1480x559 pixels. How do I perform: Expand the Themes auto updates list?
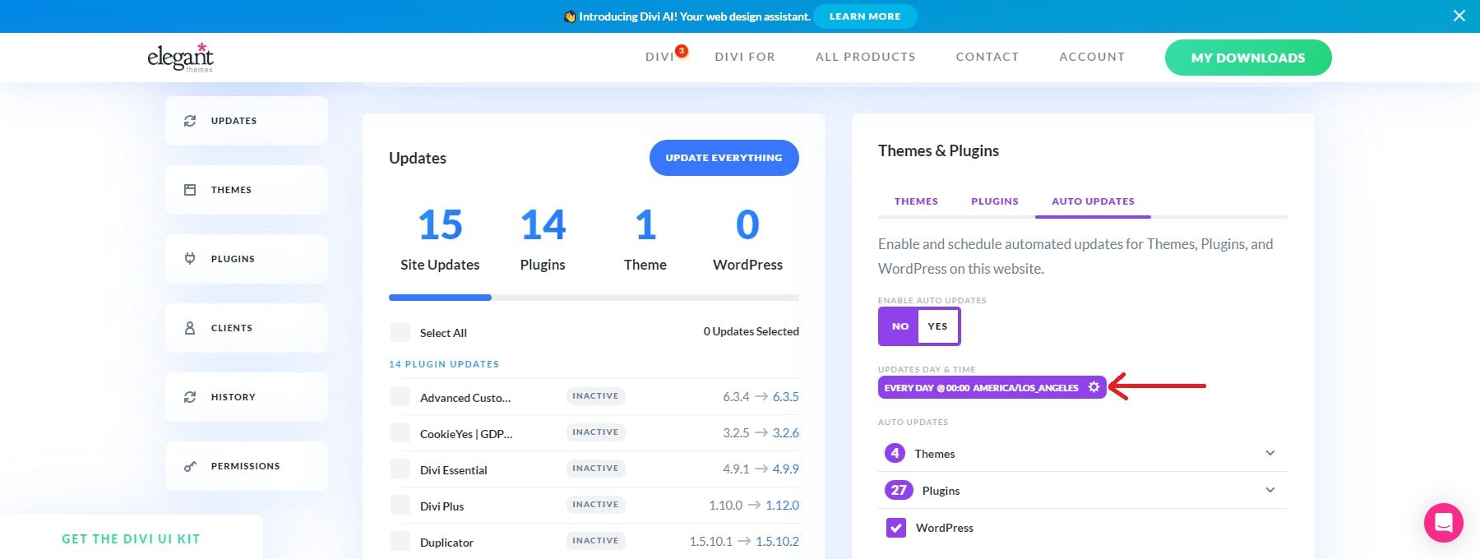point(1270,453)
